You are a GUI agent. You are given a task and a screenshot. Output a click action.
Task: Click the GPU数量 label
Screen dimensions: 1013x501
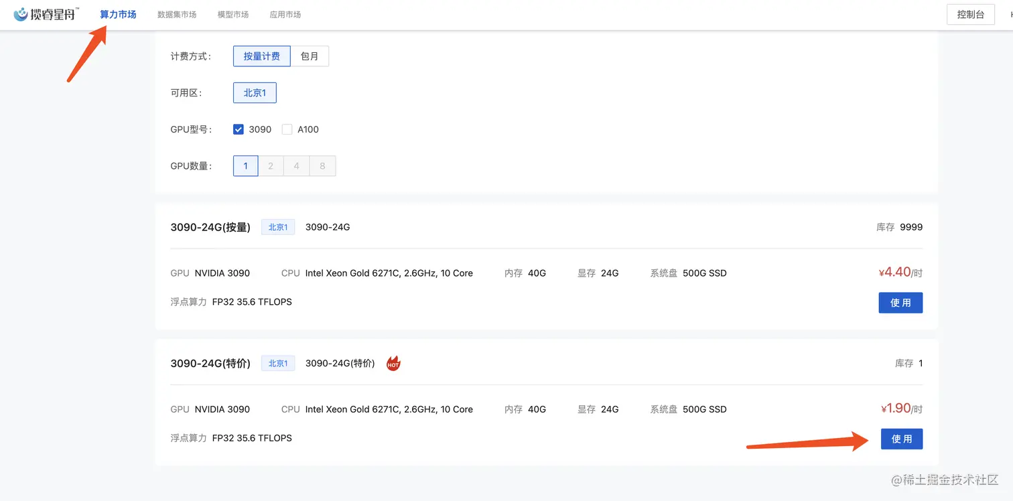(x=192, y=165)
